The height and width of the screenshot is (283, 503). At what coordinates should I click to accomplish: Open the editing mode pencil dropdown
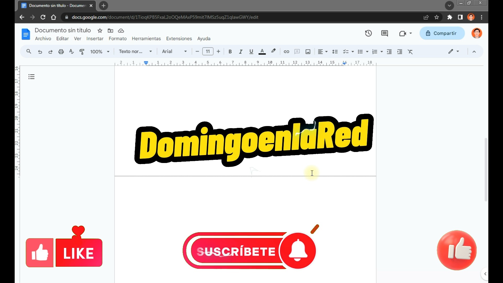pos(453,52)
